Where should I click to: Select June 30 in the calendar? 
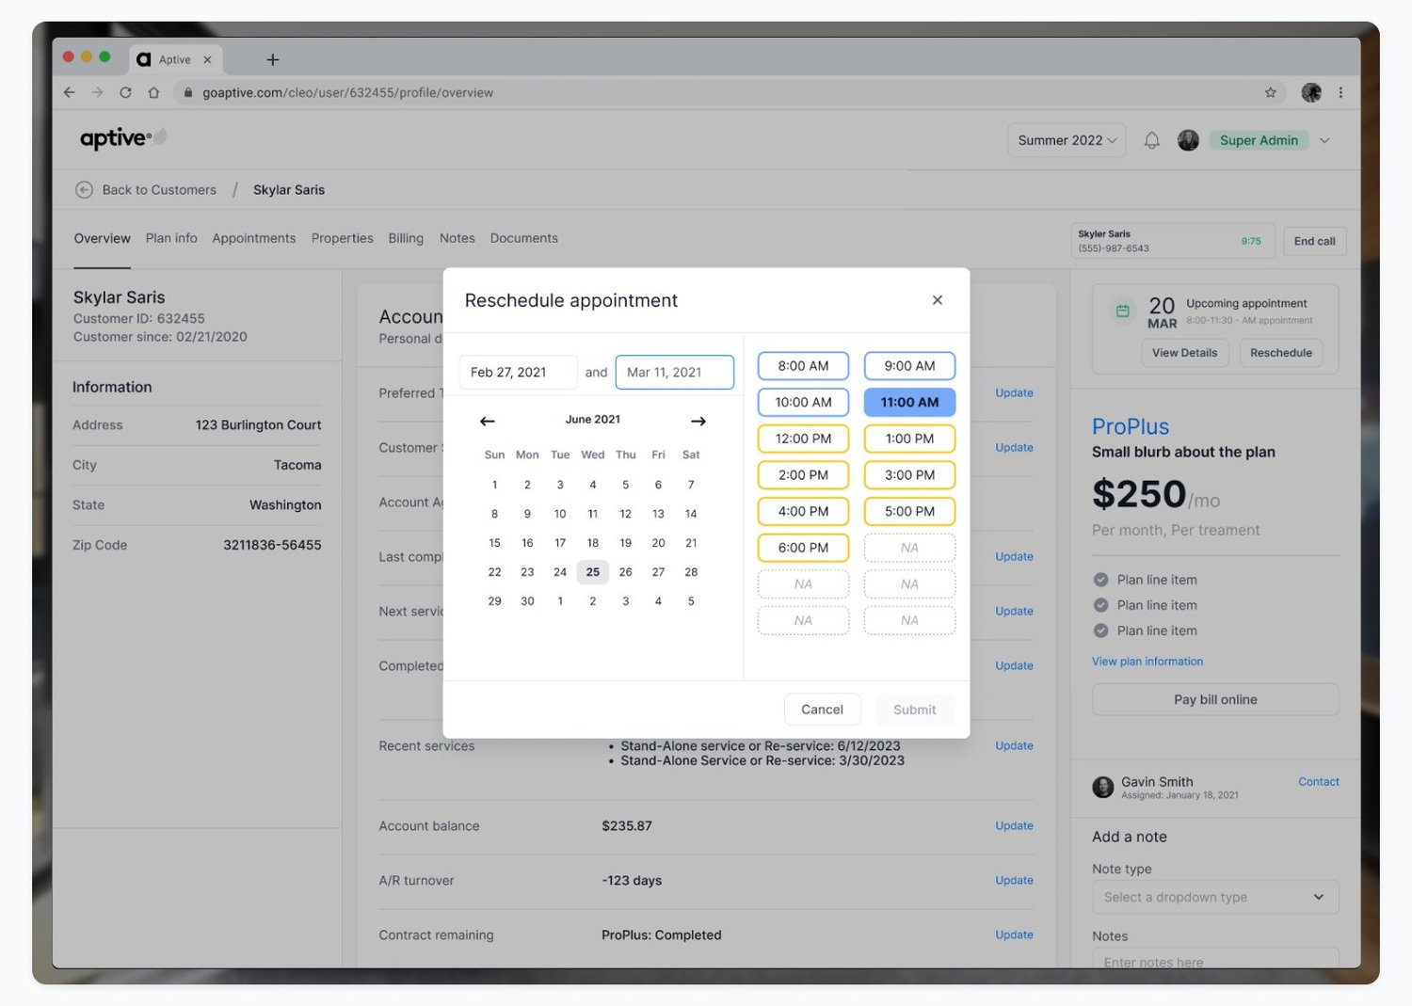(x=527, y=601)
